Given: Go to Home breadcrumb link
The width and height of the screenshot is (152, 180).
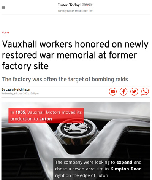Looking at the screenshot, I should tap(5, 33).
